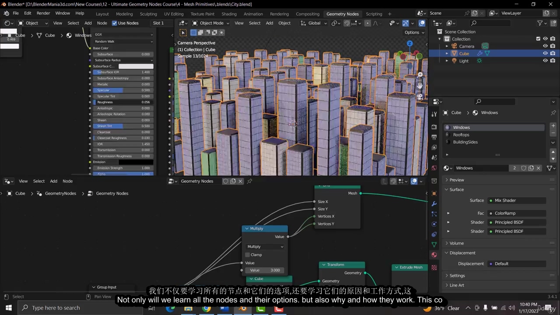Remove material slot with minus button
The height and width of the screenshot is (315, 560).
pyautogui.click(x=553, y=133)
